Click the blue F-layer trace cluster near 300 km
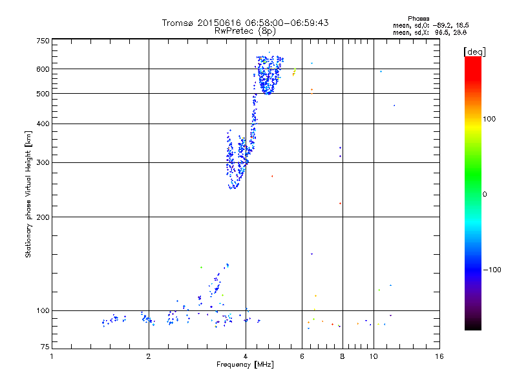The height and width of the screenshot is (388, 517). pyautogui.click(x=237, y=159)
